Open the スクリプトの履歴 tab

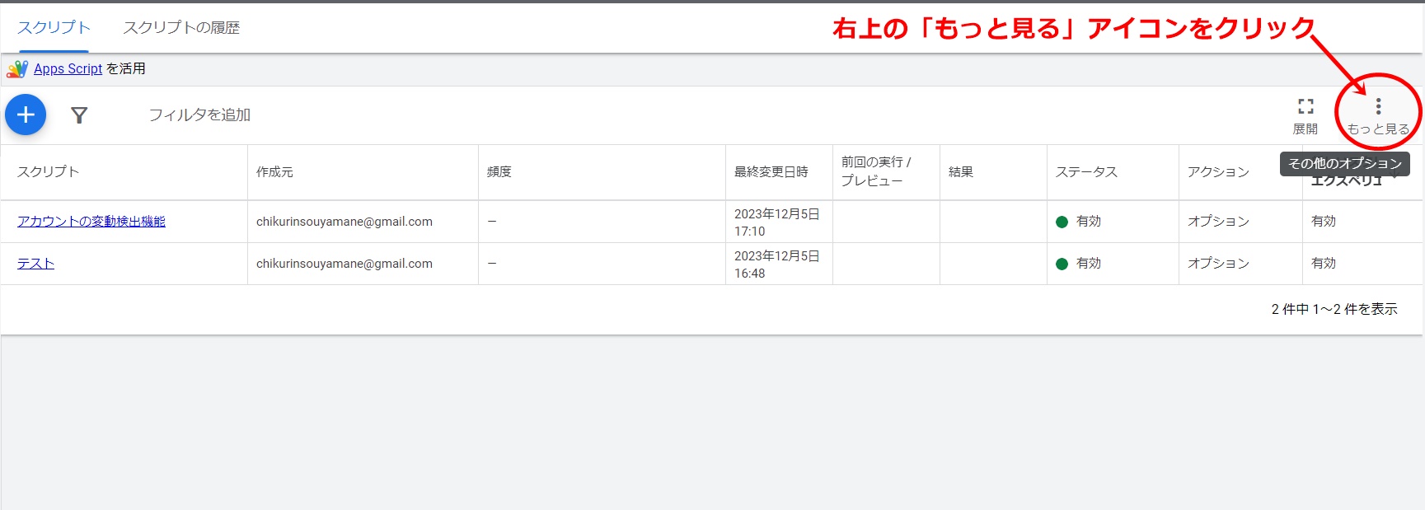[x=181, y=27]
